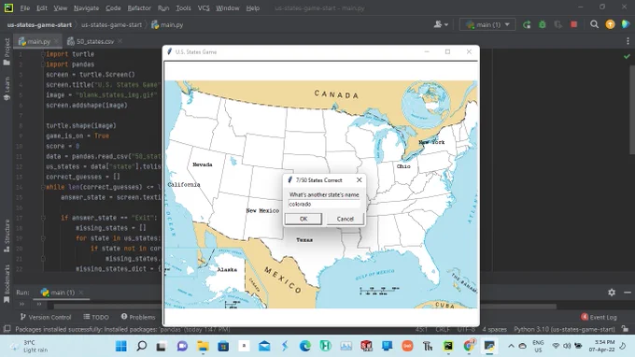Click the editor vertical scrollbar
The height and width of the screenshot is (357, 635).
point(632,109)
